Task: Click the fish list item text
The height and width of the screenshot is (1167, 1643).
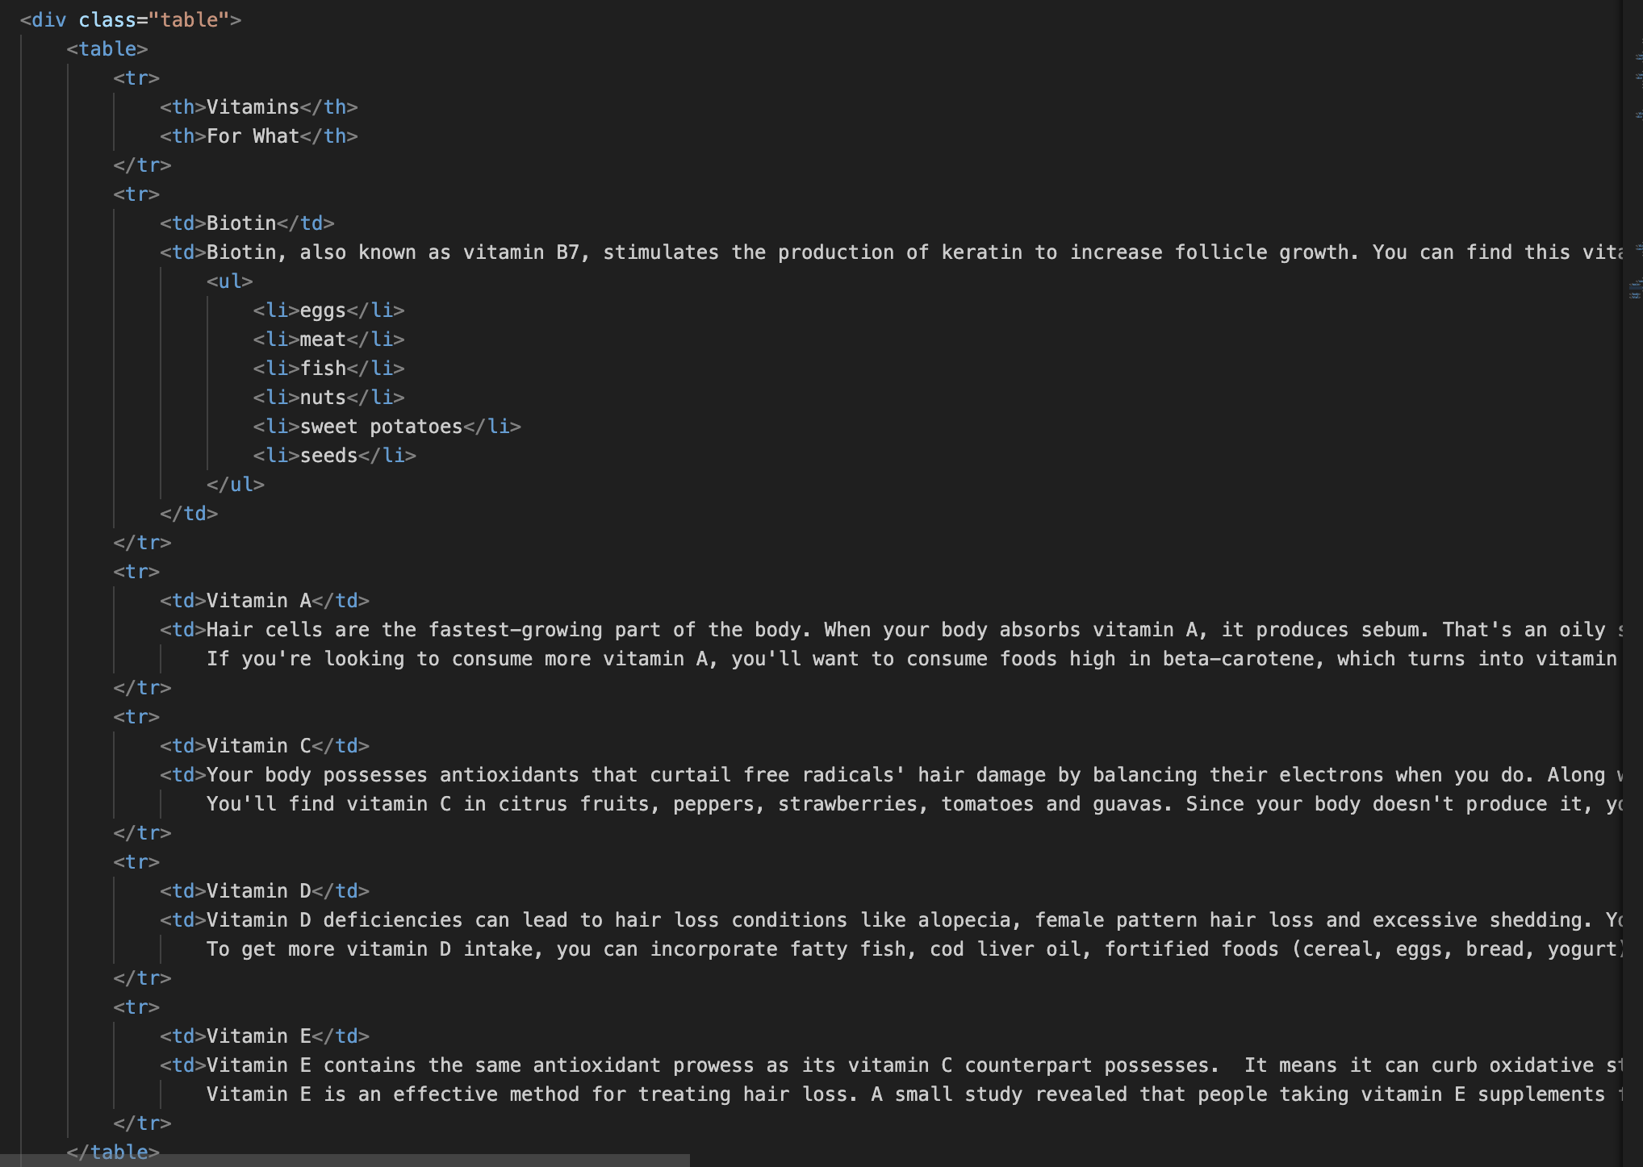Action: tap(323, 369)
